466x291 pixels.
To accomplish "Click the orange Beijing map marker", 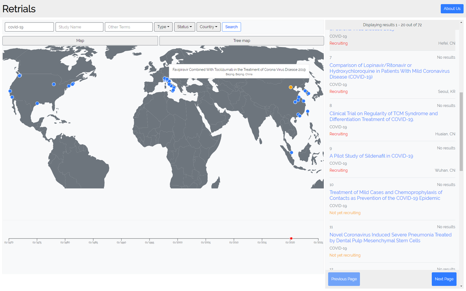I will coord(291,87).
